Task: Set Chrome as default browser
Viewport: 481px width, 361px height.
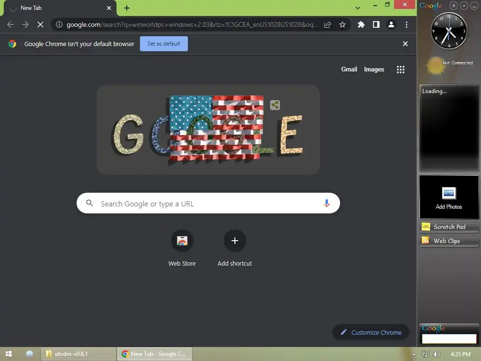Action: tap(164, 44)
